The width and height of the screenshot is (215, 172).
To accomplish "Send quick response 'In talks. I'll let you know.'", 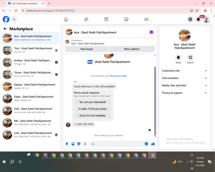I will 92,109.
